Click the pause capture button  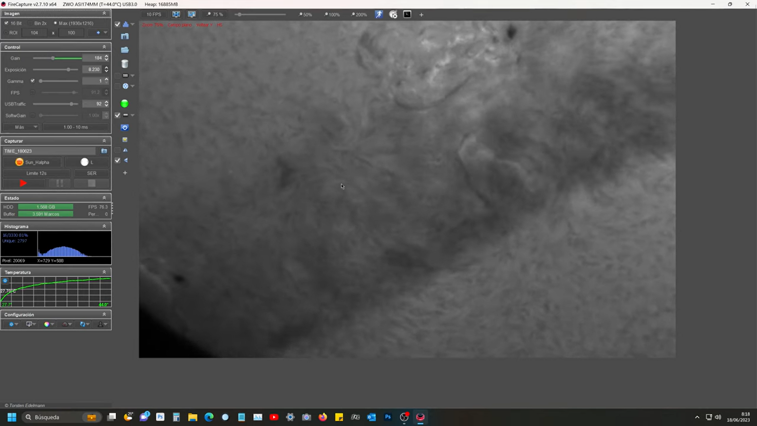(60, 183)
